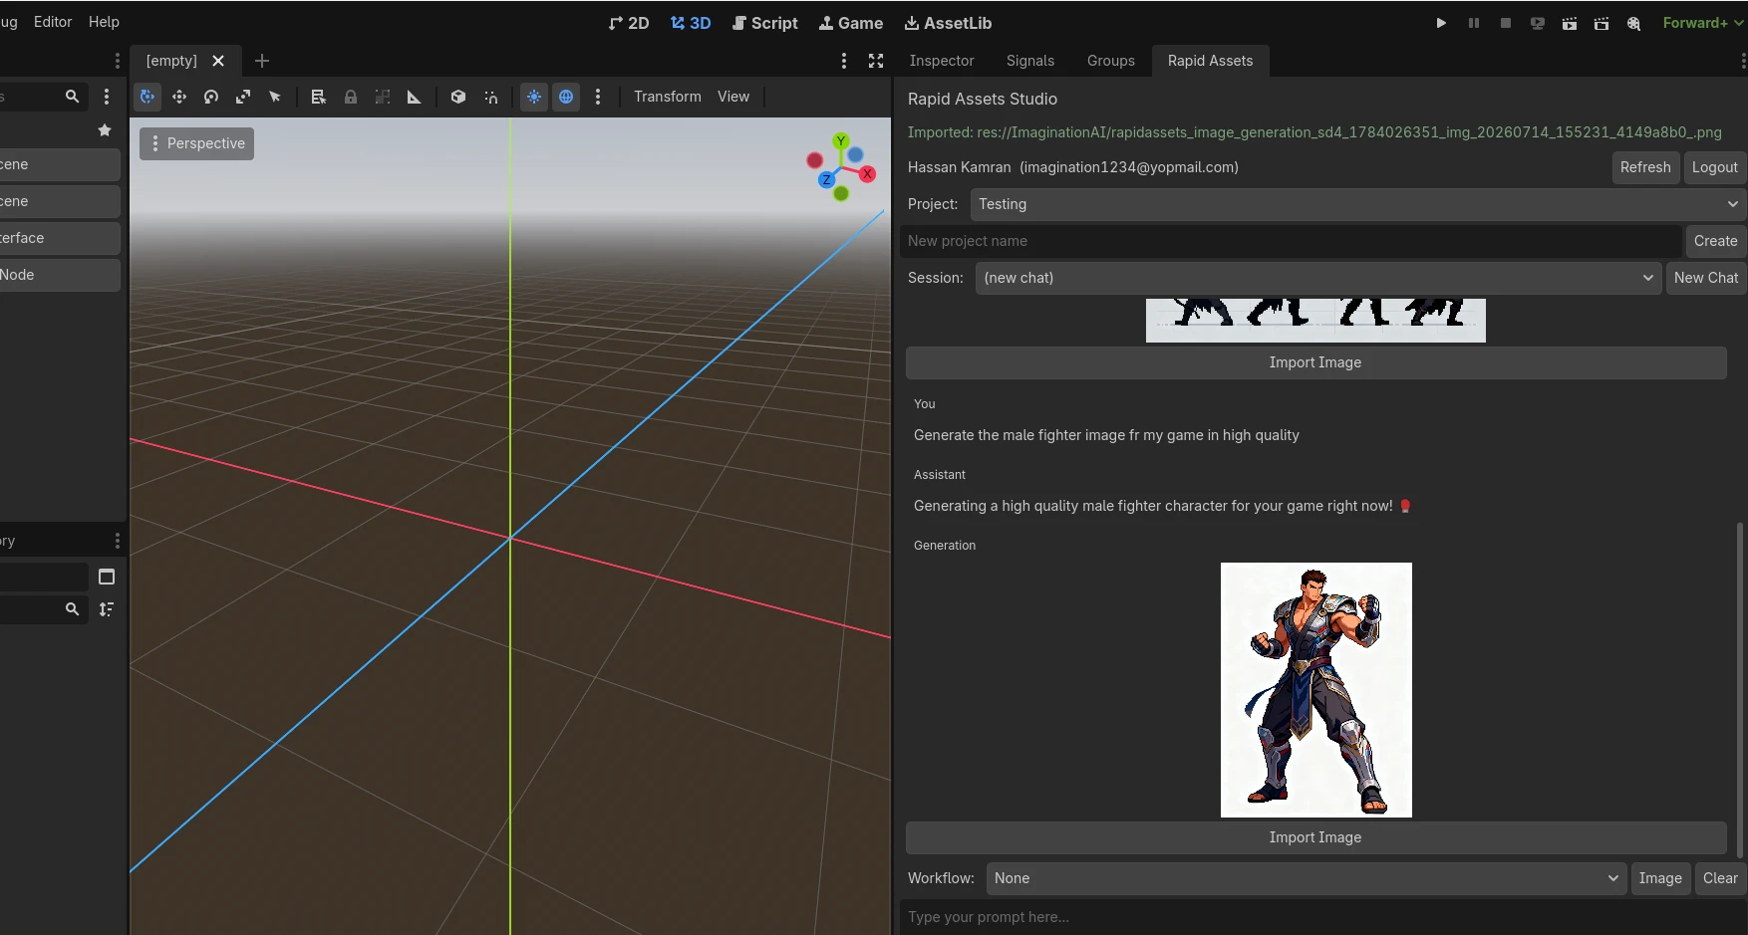This screenshot has height=935, width=1748.
Task: Open distraction free mode expand icon
Action: pyautogui.click(x=876, y=61)
